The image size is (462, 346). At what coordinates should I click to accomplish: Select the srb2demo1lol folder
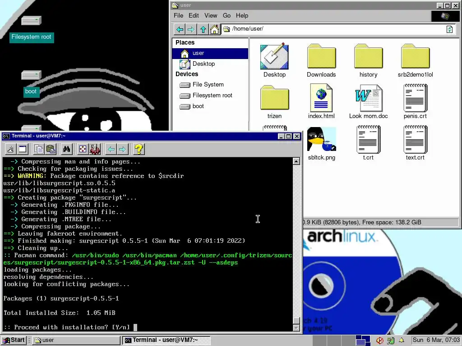tap(415, 61)
